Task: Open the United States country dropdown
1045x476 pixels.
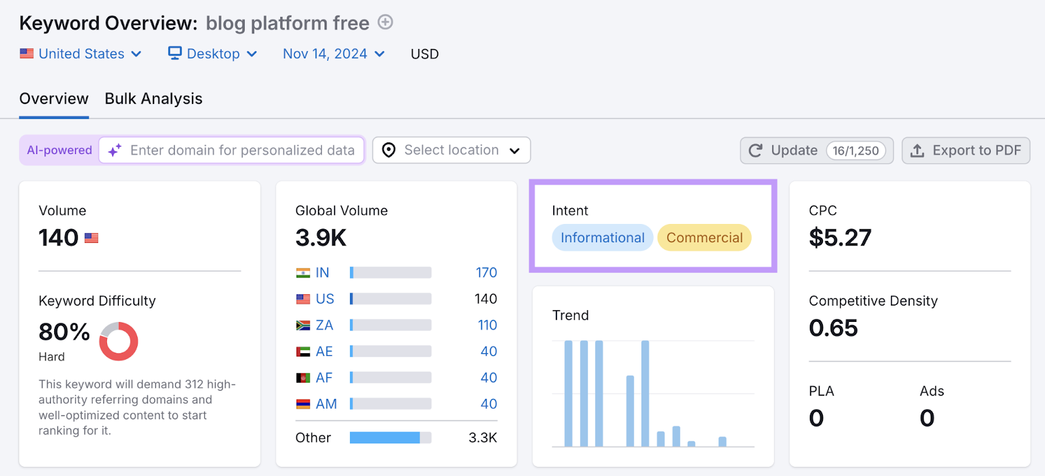Action: [x=81, y=54]
